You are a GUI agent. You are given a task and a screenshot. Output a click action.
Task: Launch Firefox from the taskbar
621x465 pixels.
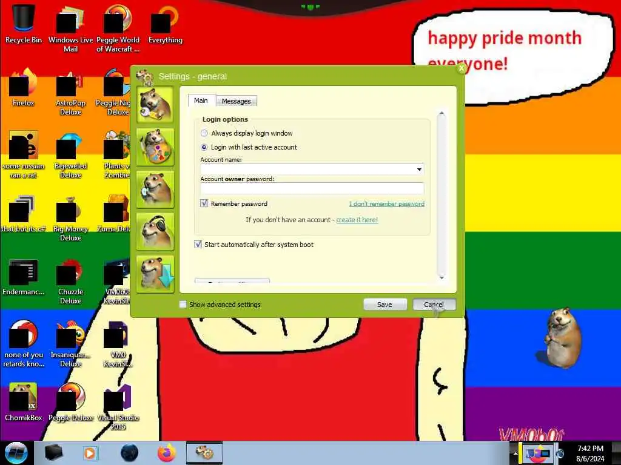tap(167, 453)
